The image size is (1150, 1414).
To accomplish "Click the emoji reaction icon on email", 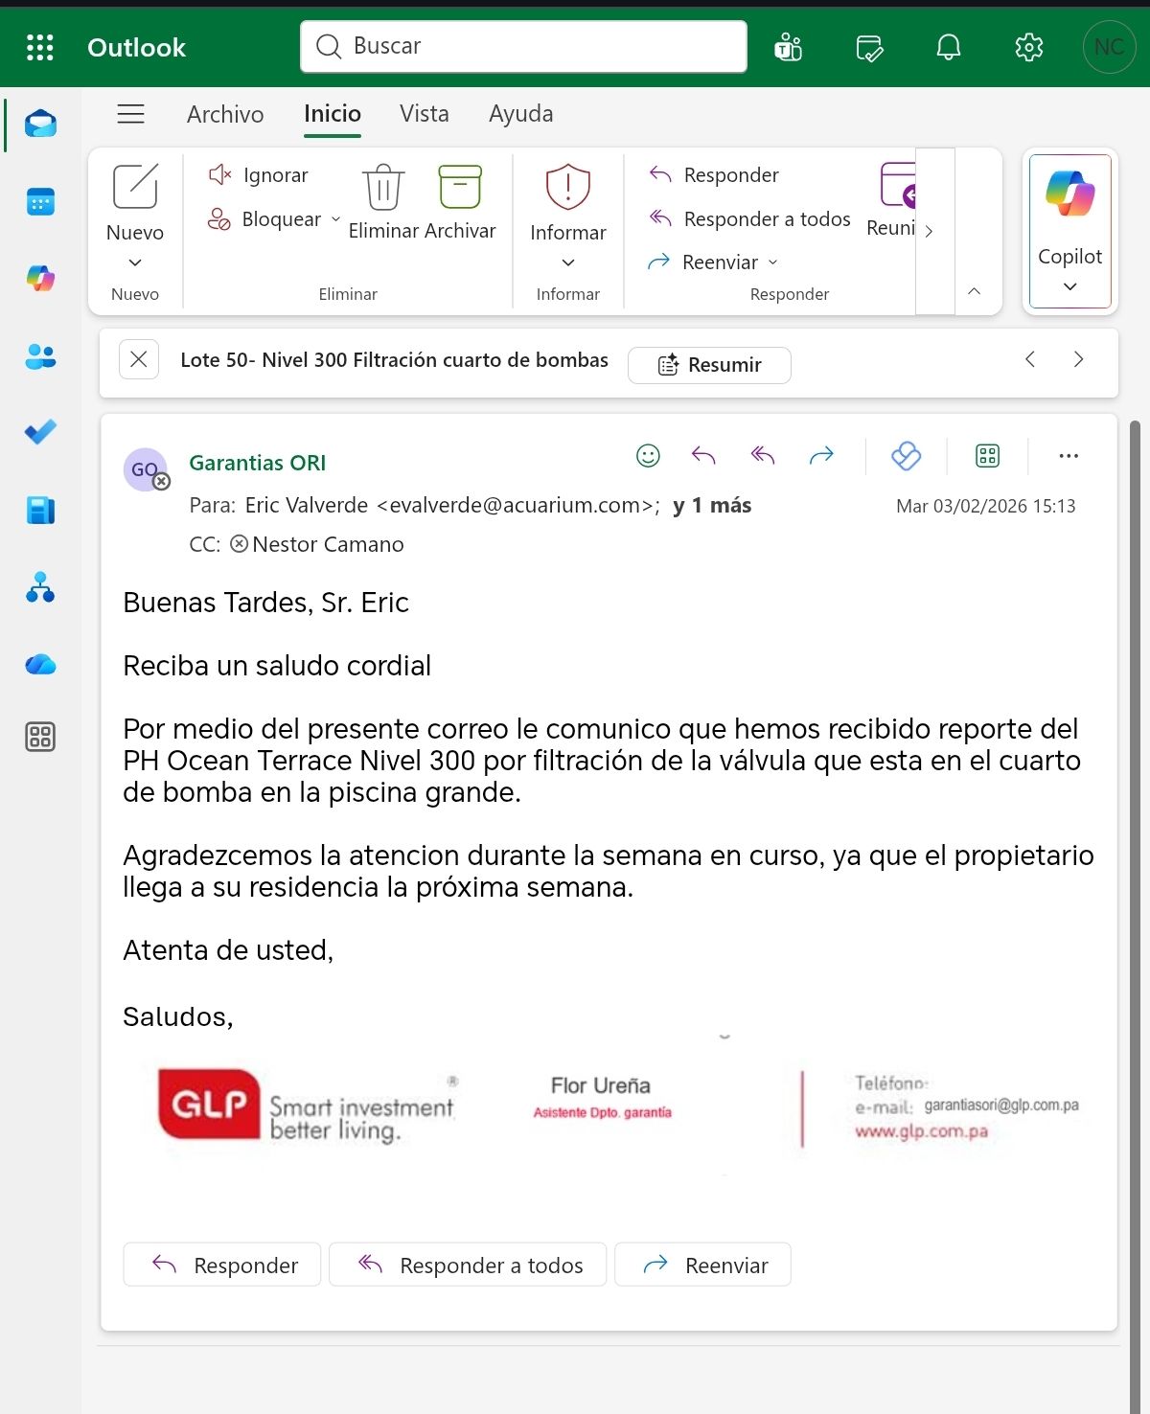I will click(648, 456).
